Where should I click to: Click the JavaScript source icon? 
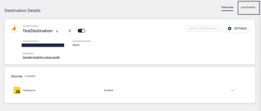pos(17,90)
